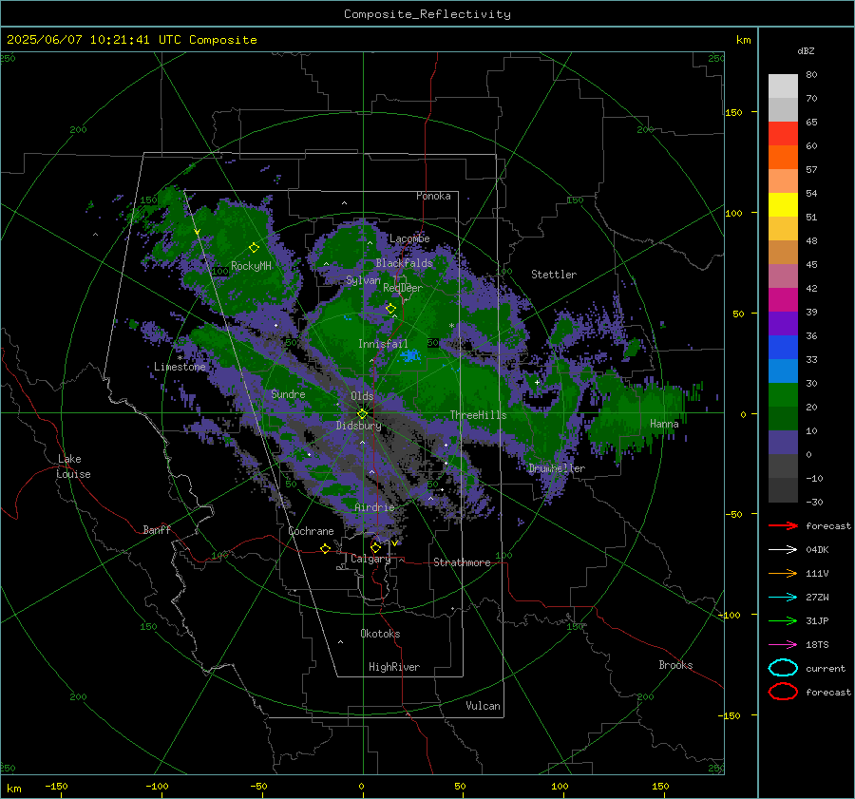Pick the yellow 51-54 dBZ color band
This screenshot has width=855, height=799.
click(783, 205)
